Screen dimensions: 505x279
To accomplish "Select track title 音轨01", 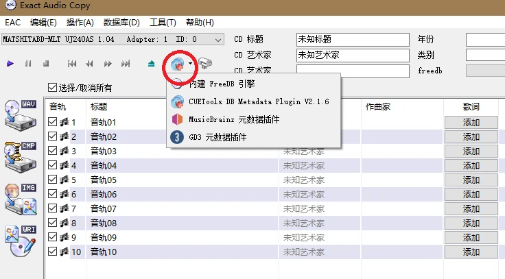I will [x=103, y=122].
